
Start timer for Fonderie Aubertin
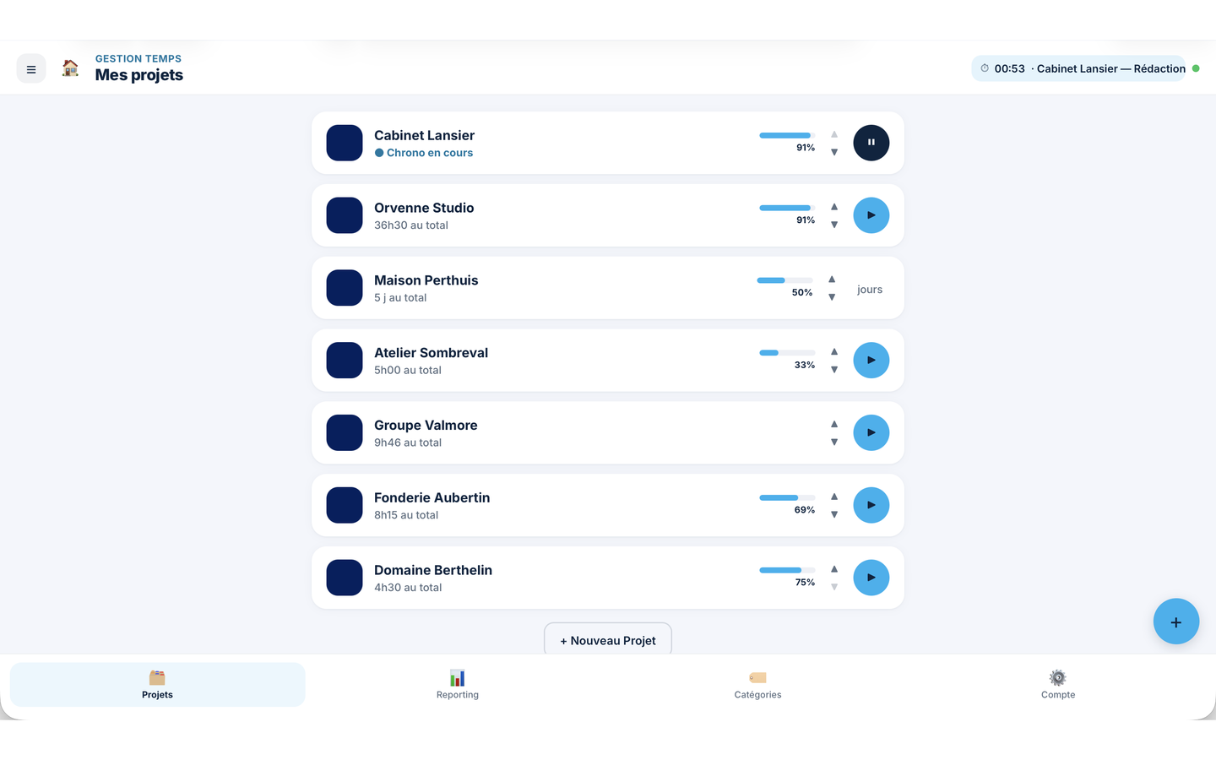pyautogui.click(x=871, y=506)
